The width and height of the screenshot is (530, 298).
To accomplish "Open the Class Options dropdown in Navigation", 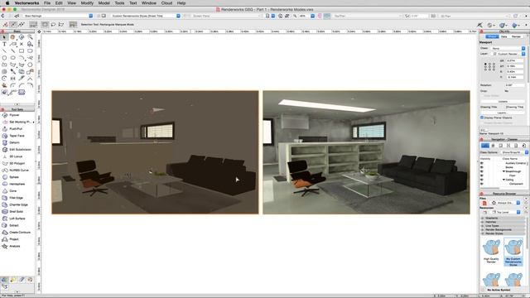I will click(x=514, y=152).
